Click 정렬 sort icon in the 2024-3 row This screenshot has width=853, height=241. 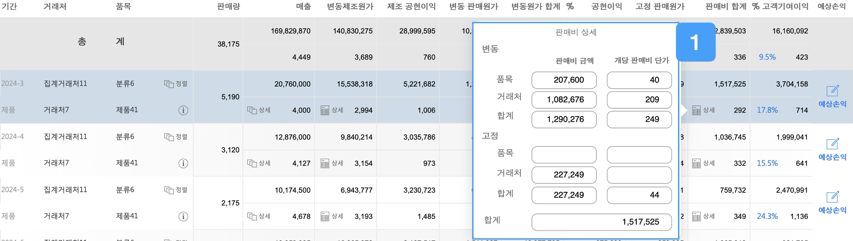click(x=176, y=84)
